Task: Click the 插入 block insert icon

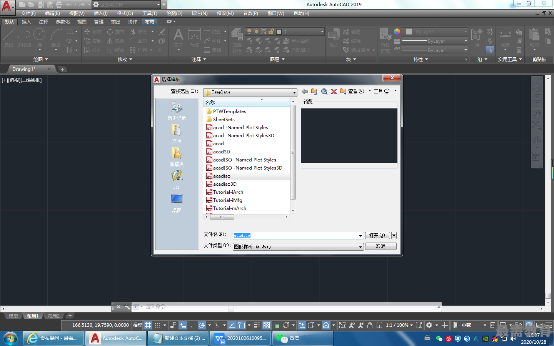Action: [x=334, y=38]
